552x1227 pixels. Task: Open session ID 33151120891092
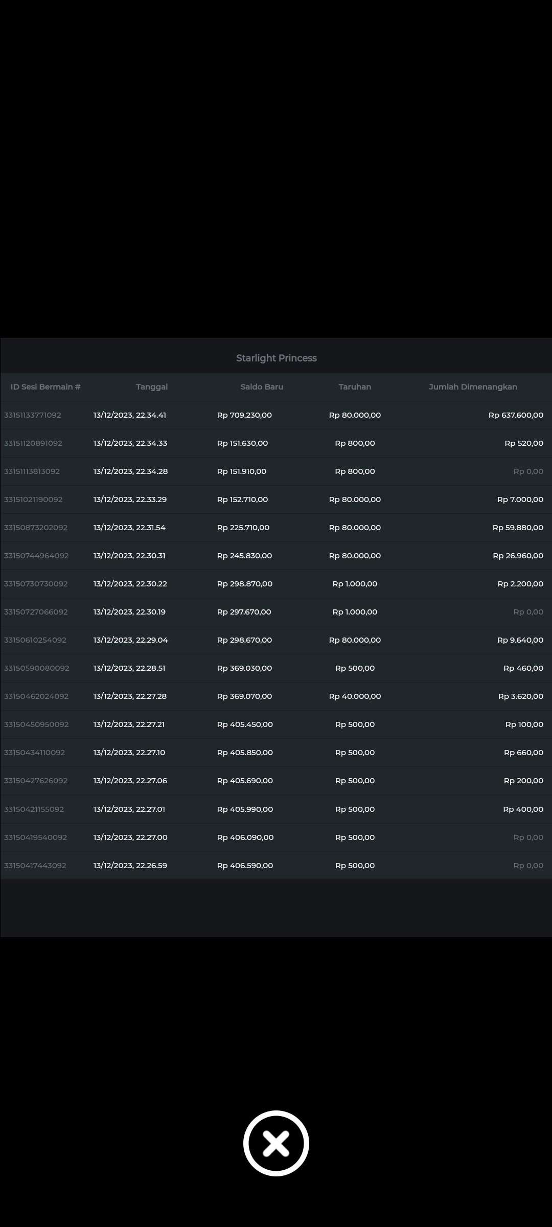click(33, 443)
